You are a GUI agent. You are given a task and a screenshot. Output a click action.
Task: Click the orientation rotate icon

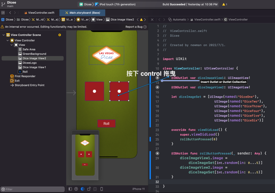pyautogui.click(x=89, y=189)
